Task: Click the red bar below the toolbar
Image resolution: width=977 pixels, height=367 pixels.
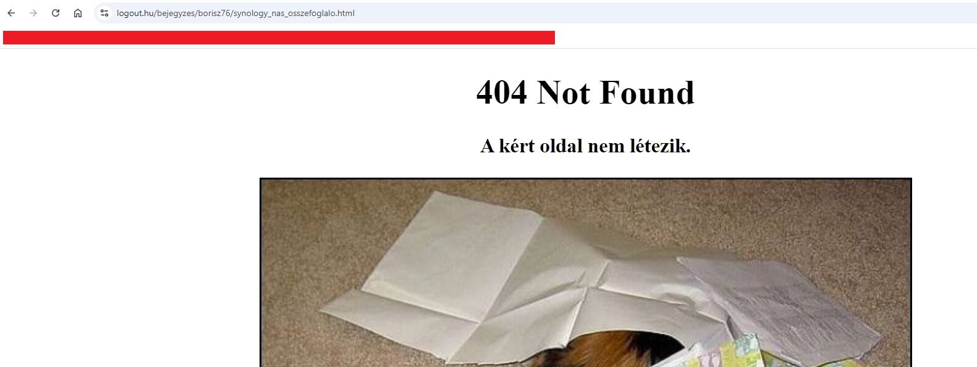Action: coord(279,38)
